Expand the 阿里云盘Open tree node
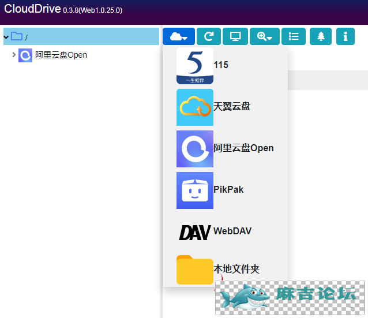Image resolution: width=368 pixels, height=318 pixels. click(x=14, y=55)
